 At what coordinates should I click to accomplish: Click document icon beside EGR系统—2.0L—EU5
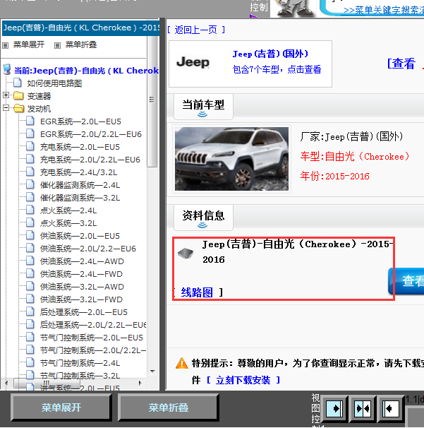[30, 121]
